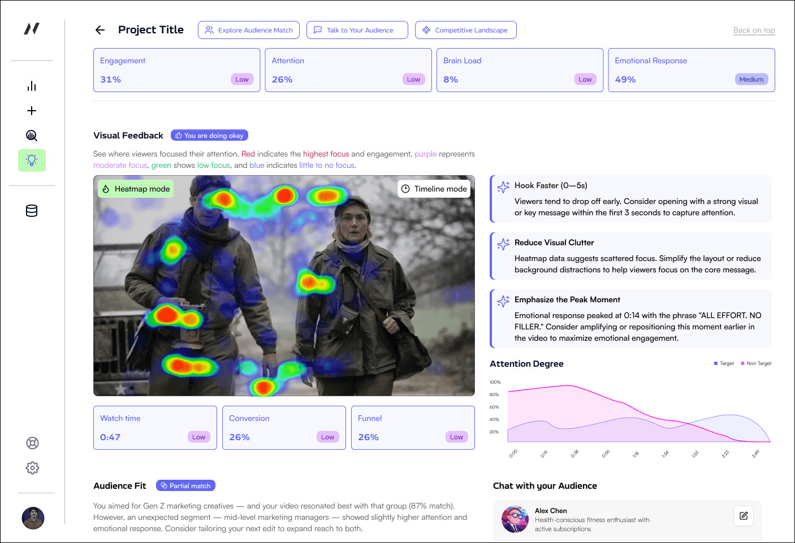
Task: Open the database sidebar icon
Action: click(x=32, y=211)
